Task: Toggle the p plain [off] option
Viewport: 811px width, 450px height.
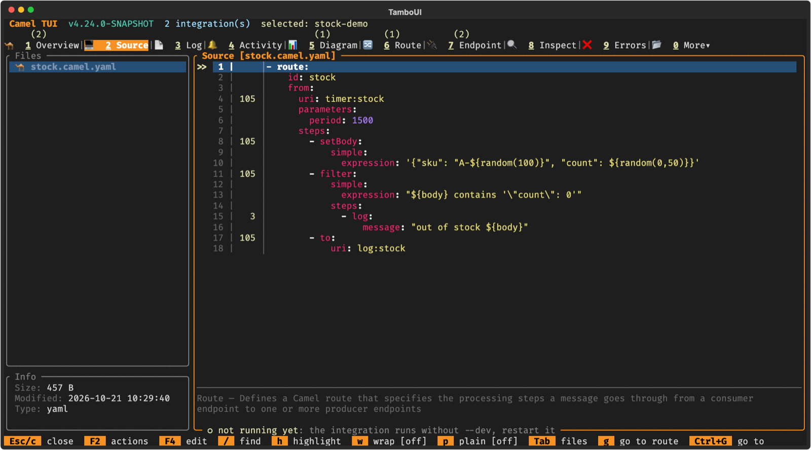Action: pyautogui.click(x=478, y=441)
